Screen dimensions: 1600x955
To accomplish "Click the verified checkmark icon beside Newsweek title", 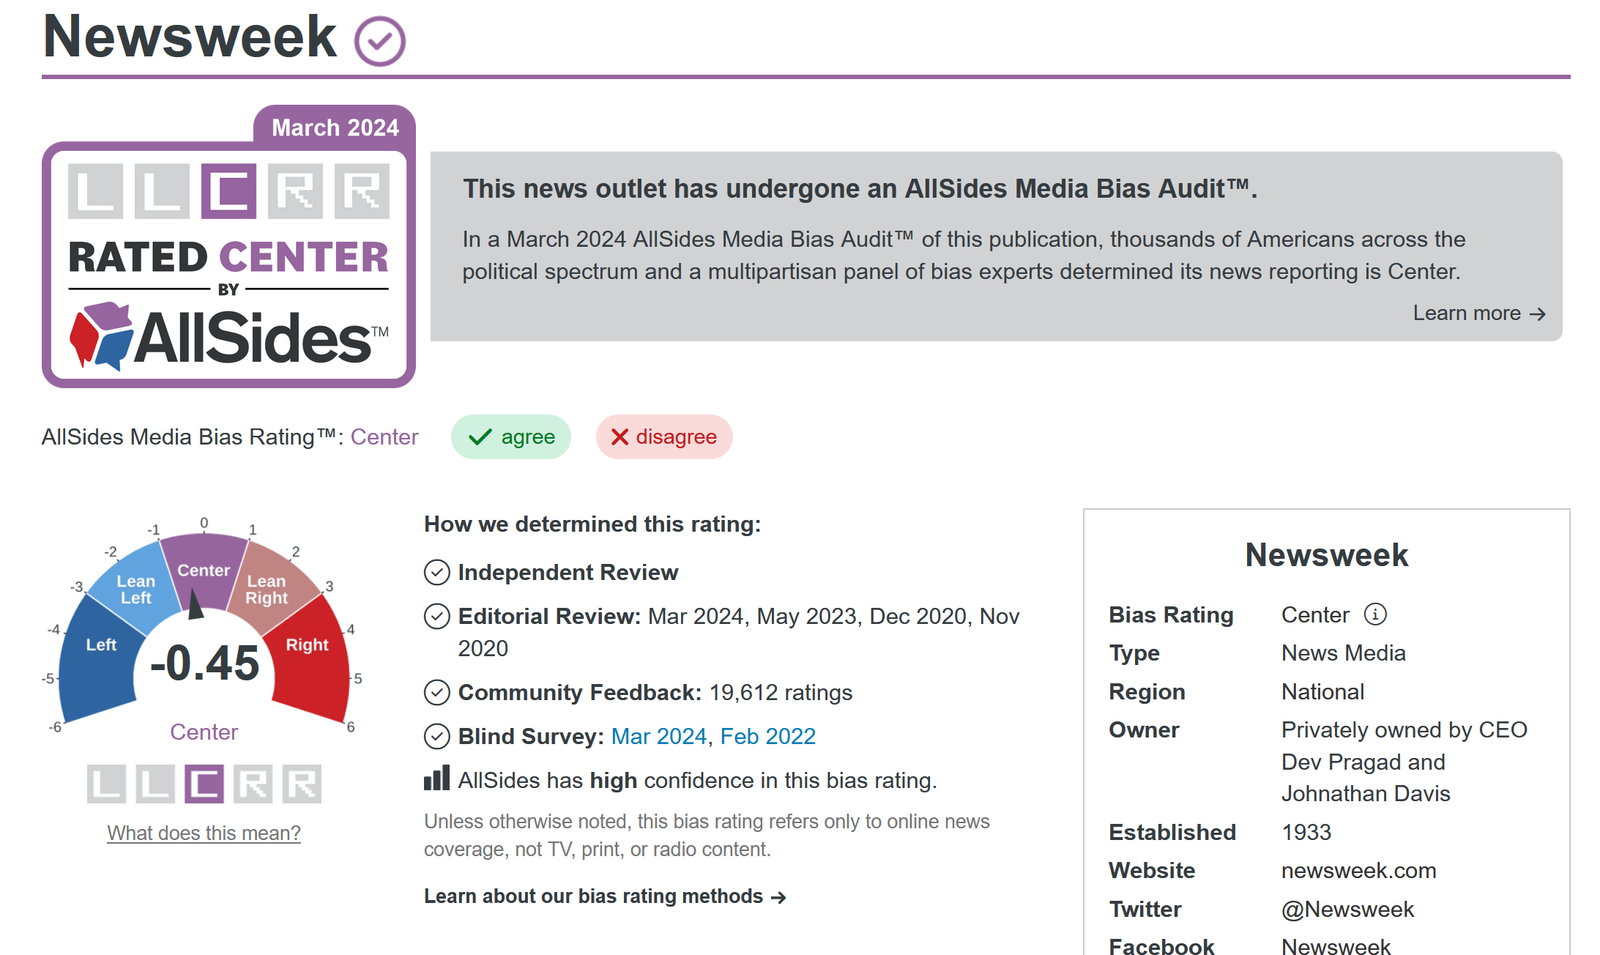I will point(379,41).
